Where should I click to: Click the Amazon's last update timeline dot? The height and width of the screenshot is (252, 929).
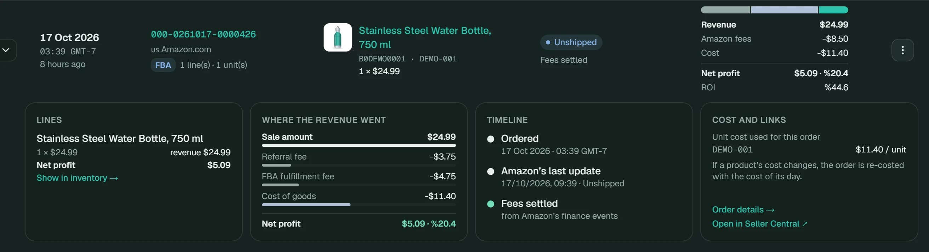click(490, 172)
